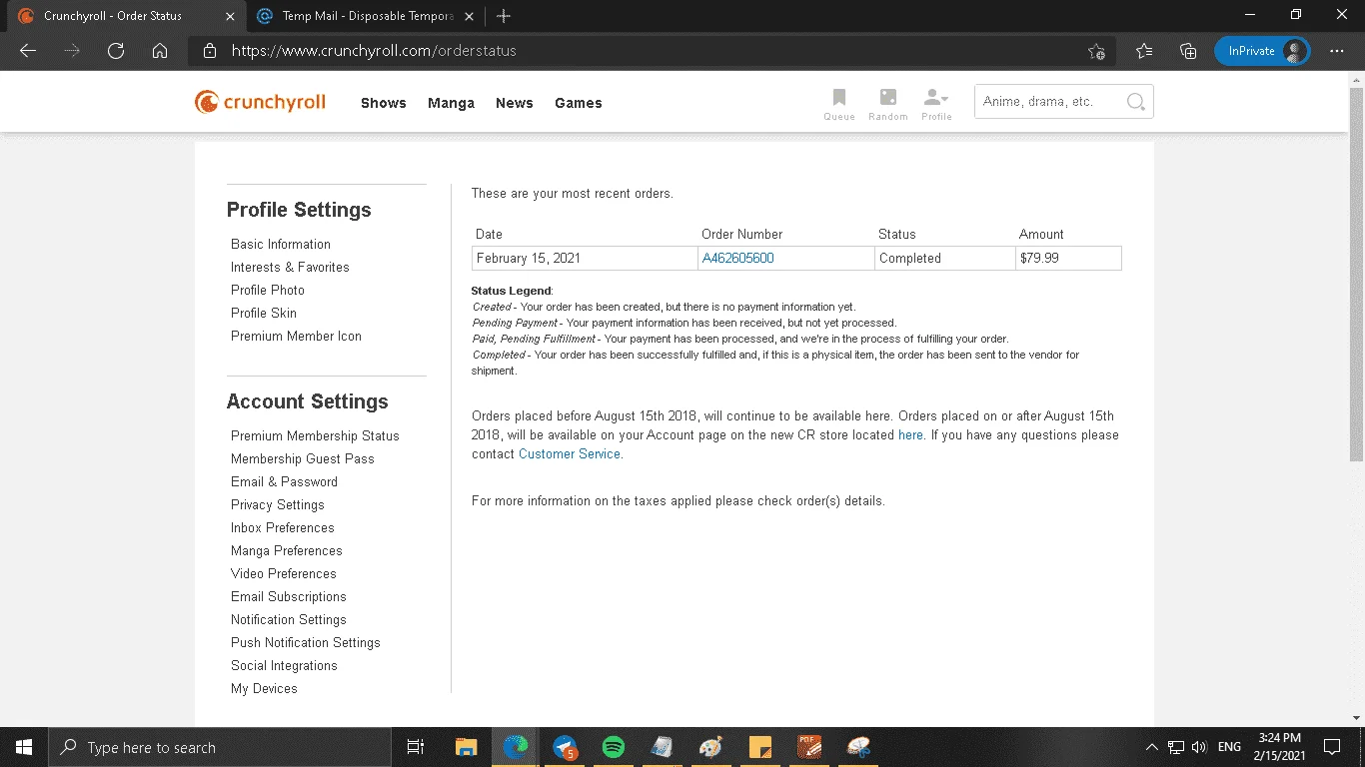Open a new tab with plus button

pos(504,16)
